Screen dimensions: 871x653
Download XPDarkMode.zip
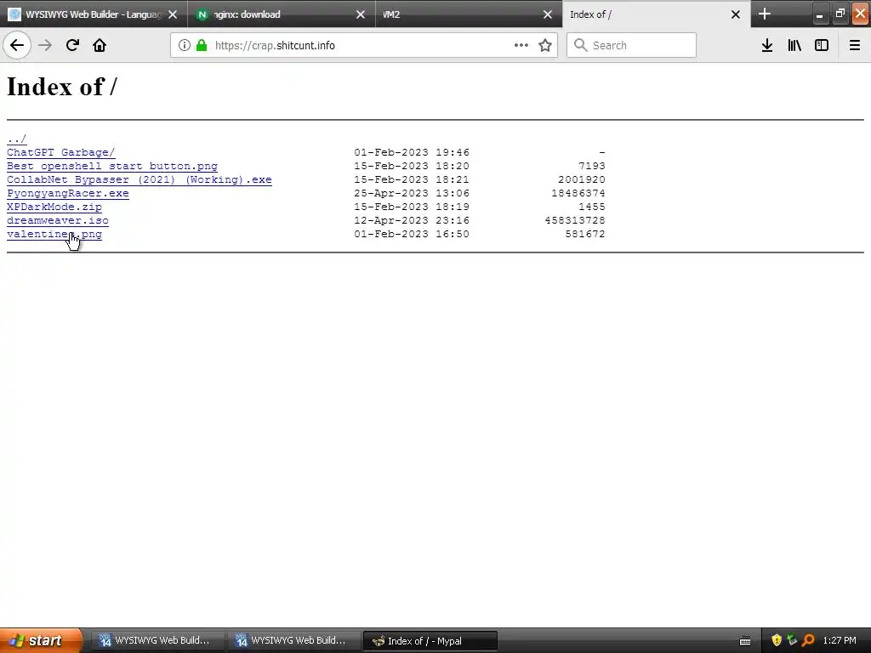pos(54,207)
